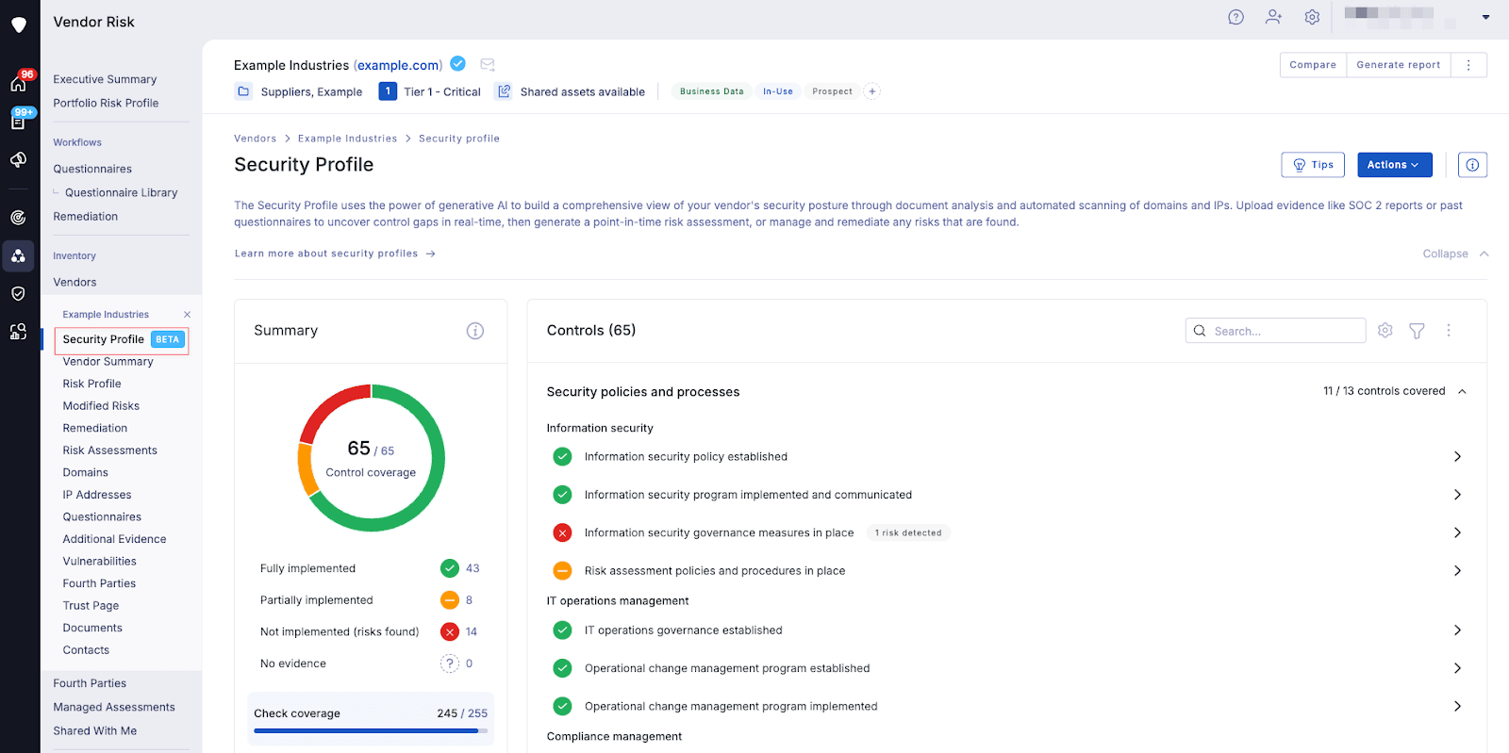Image resolution: width=1509 pixels, height=753 pixels.
Task: Open Risk Assessments in vendor submenu
Action: coord(109,450)
